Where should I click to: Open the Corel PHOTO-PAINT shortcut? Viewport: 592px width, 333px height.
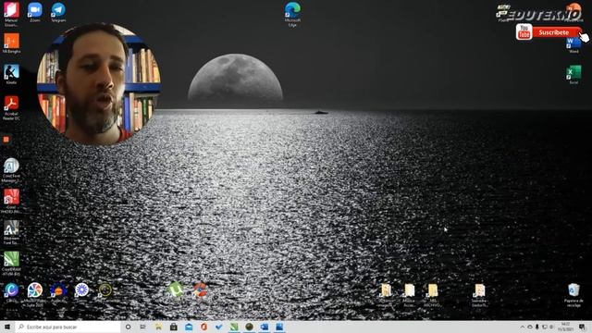pos(11,201)
